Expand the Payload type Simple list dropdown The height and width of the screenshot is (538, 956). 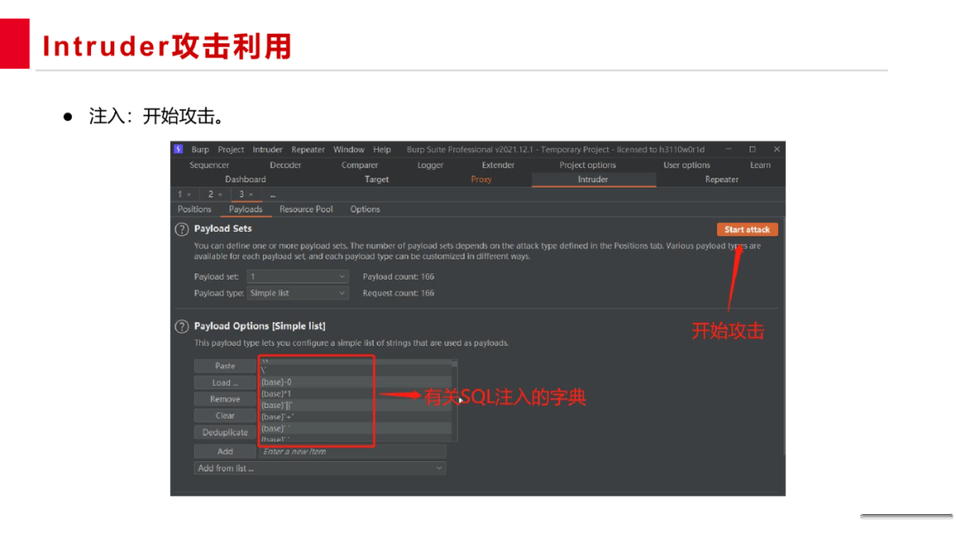(x=297, y=293)
